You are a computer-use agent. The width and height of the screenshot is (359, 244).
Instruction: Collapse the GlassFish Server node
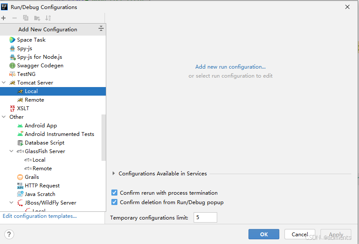click(12, 151)
